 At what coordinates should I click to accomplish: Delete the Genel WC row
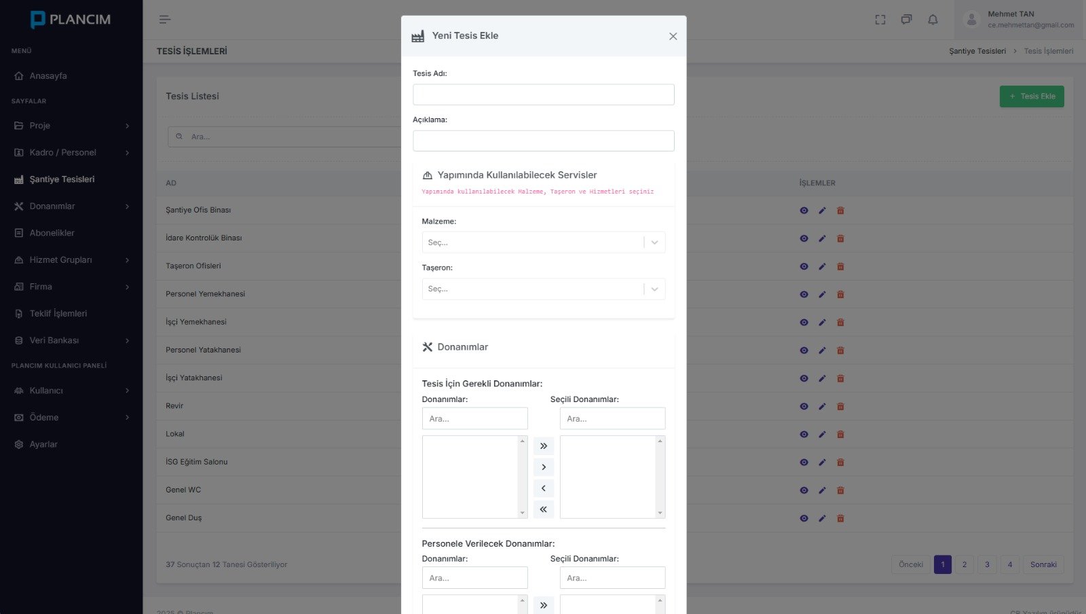tap(840, 490)
